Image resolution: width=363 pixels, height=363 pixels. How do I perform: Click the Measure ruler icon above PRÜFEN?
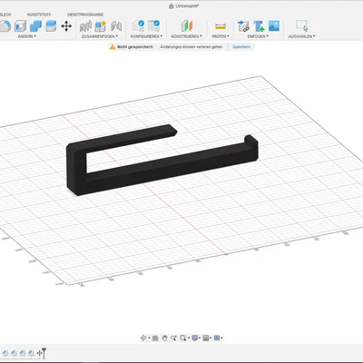click(x=221, y=26)
